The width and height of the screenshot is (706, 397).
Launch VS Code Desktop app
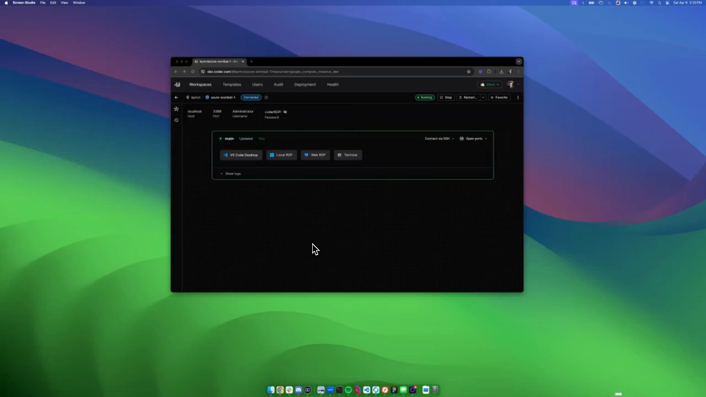click(241, 155)
